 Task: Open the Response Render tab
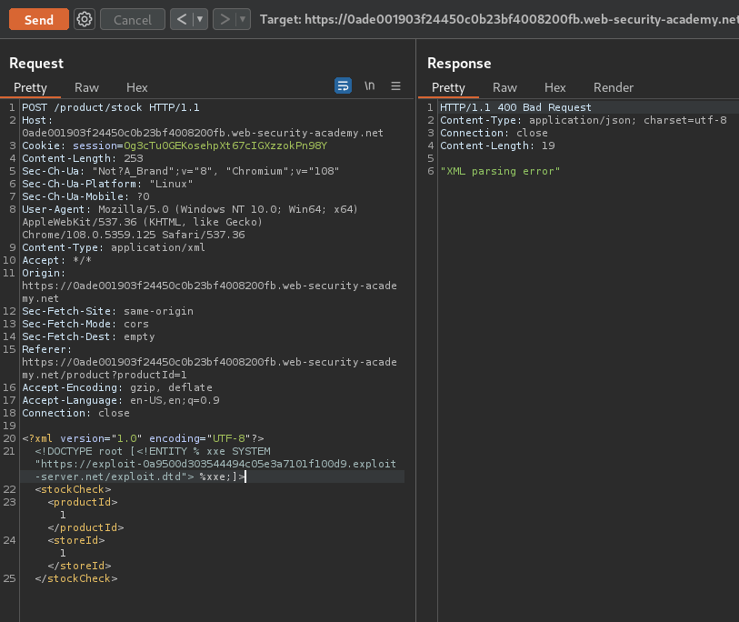(614, 87)
